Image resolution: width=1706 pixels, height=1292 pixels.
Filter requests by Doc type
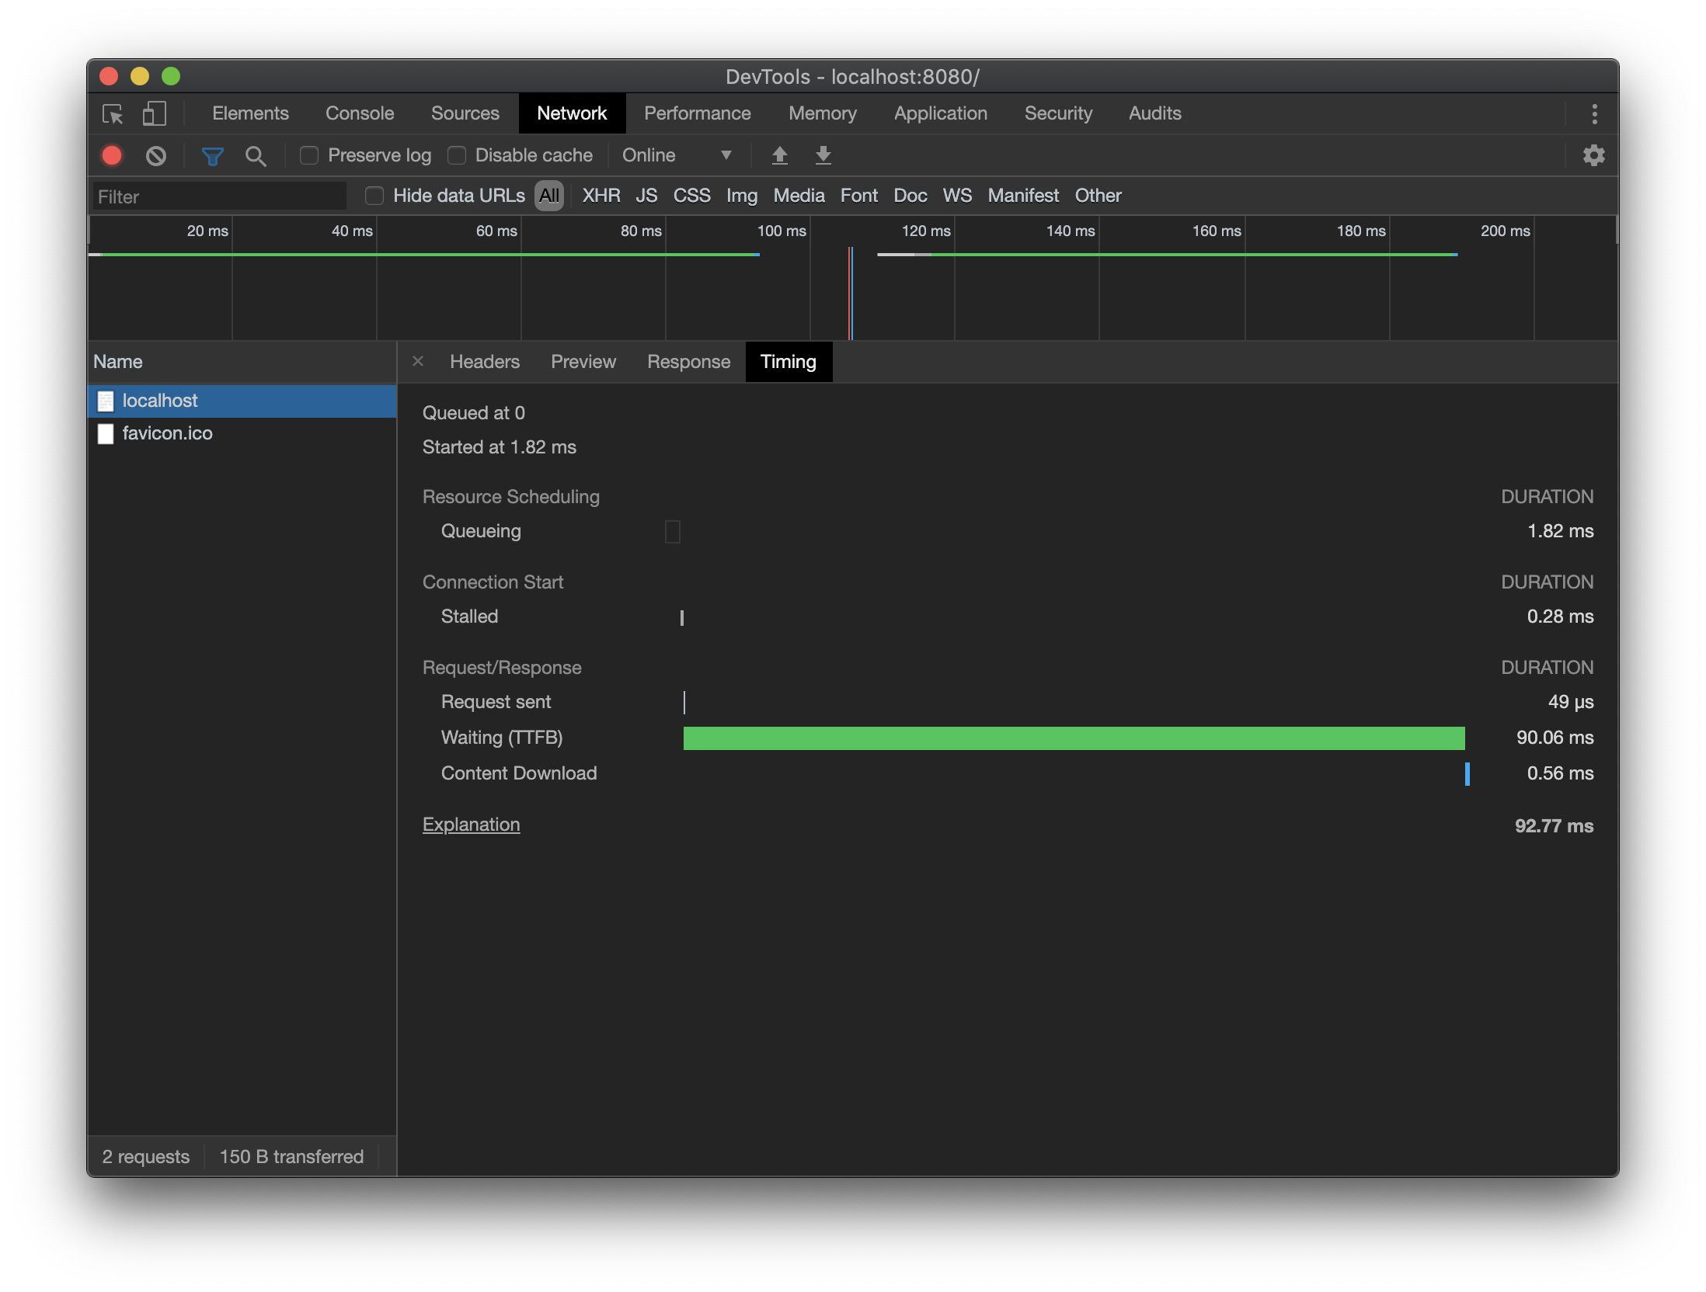click(910, 196)
